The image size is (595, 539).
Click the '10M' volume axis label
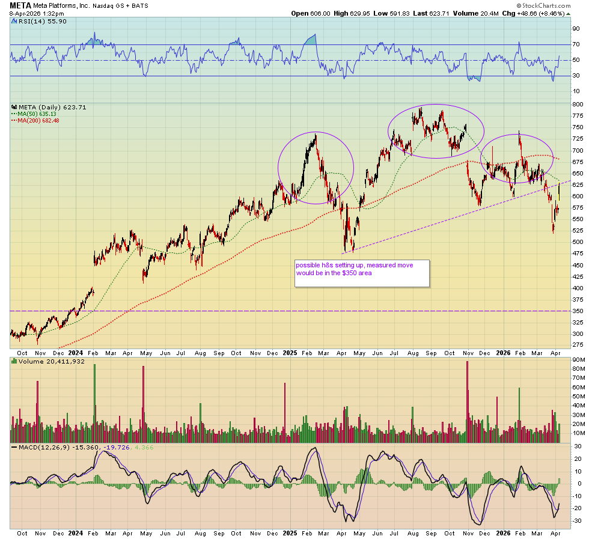(579, 433)
